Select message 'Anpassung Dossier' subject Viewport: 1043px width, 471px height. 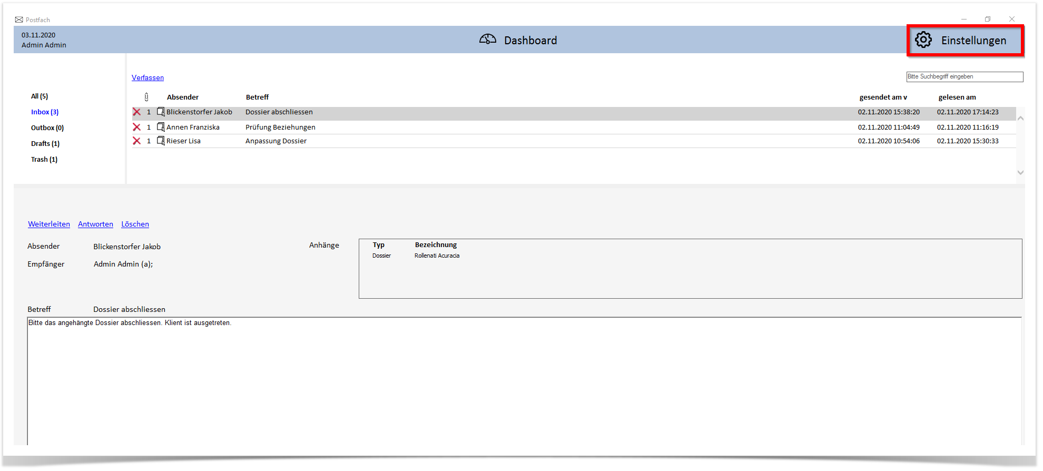tap(276, 141)
